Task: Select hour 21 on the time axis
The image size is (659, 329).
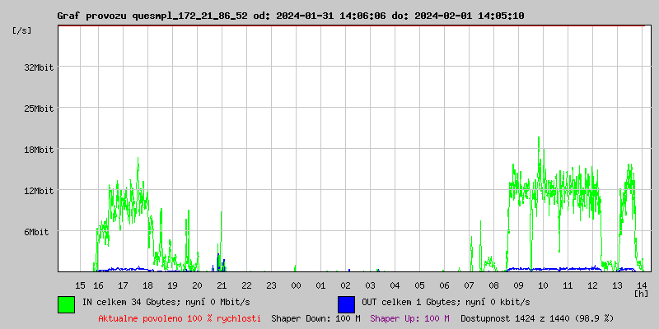Action: tap(222, 285)
